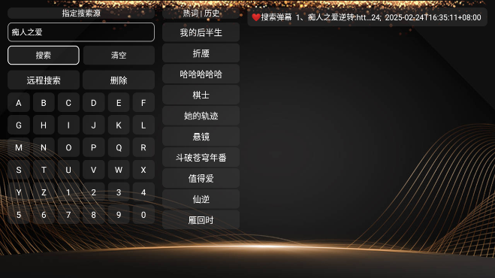The height and width of the screenshot is (278, 495).
Task: Tap letter key G
Action: click(19, 125)
